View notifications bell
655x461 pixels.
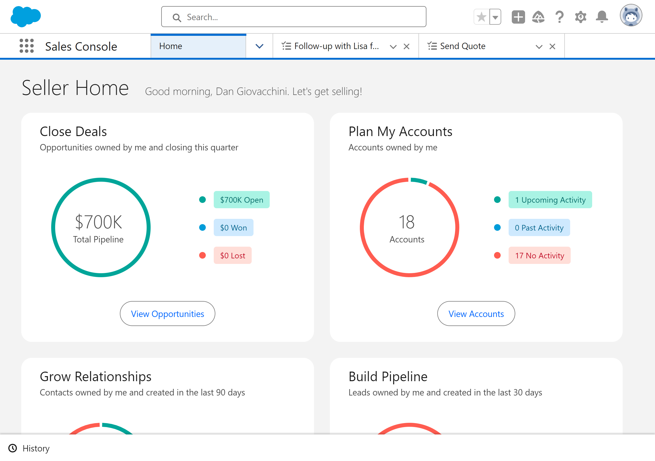point(602,17)
